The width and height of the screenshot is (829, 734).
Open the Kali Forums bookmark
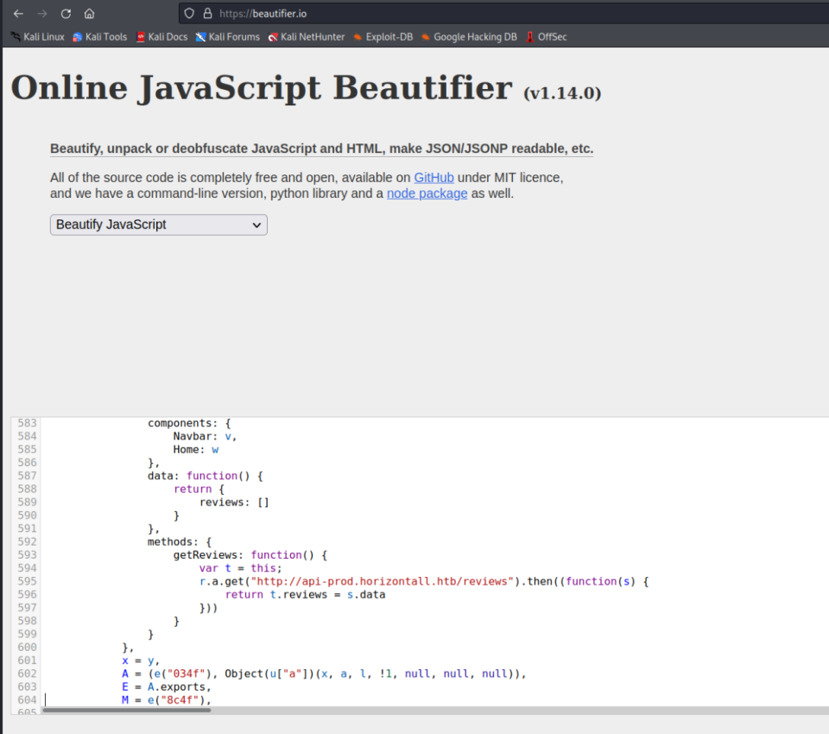point(228,37)
